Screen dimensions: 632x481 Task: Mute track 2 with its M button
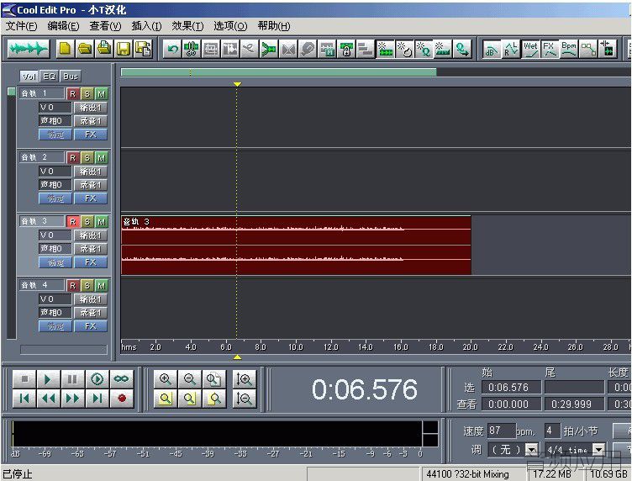pos(101,157)
